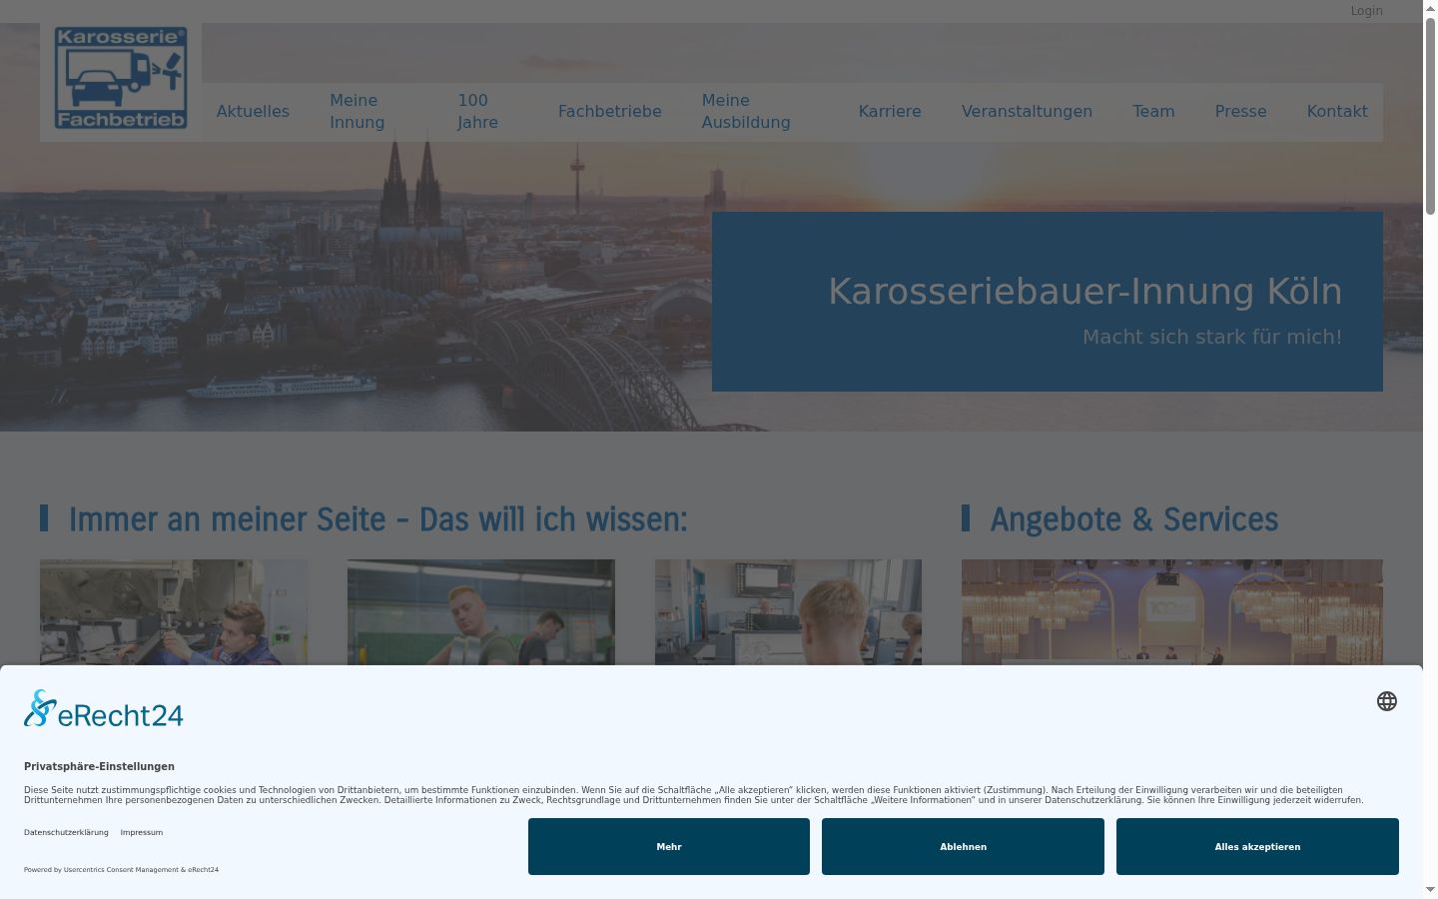Screen dimensions: 1438x899
Task: Click the Powered by Usercentrics text
Action: 121,869
